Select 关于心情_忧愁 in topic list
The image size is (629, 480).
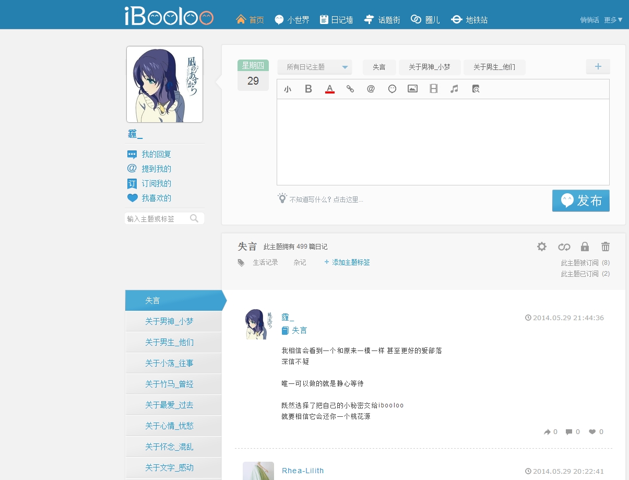173,426
